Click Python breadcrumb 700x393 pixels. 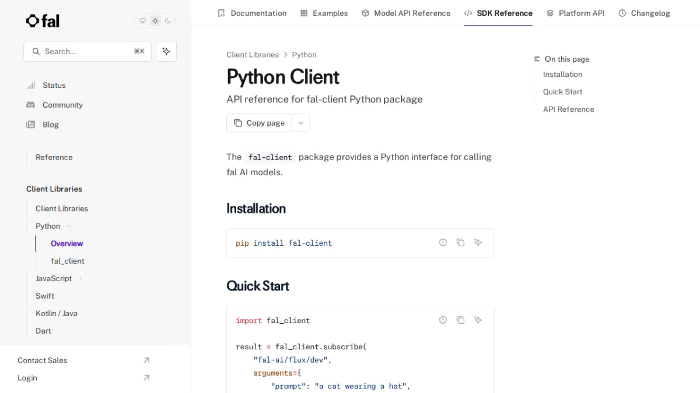[x=304, y=55]
